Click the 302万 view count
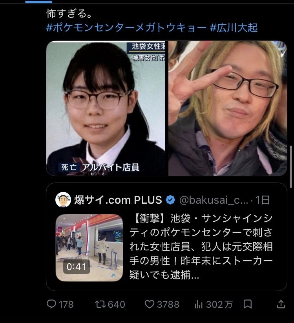This screenshot has width=294, height=323. pyautogui.click(x=219, y=305)
